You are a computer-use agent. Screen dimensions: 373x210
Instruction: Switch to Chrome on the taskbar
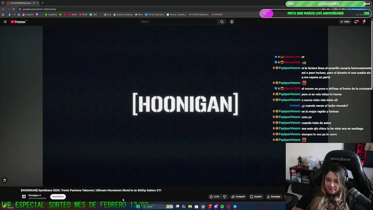tap(203, 206)
